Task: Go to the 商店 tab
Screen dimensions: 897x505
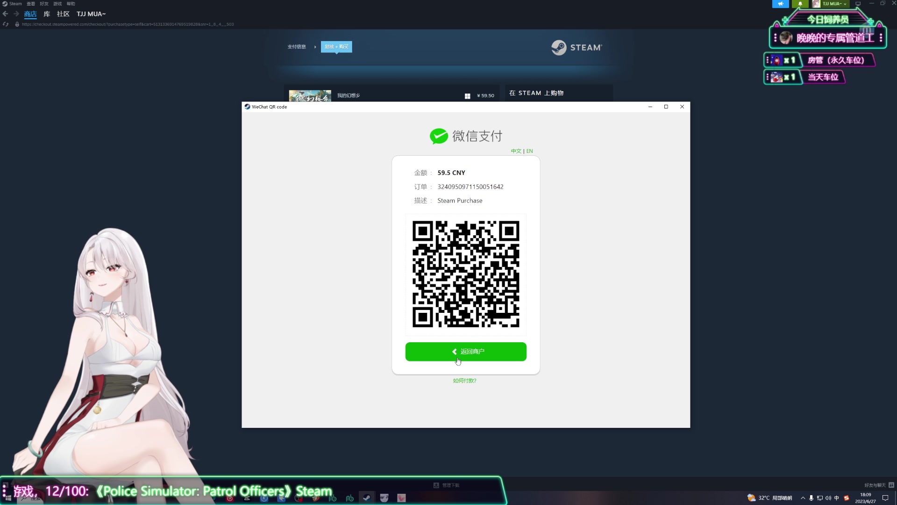Action: point(30,14)
